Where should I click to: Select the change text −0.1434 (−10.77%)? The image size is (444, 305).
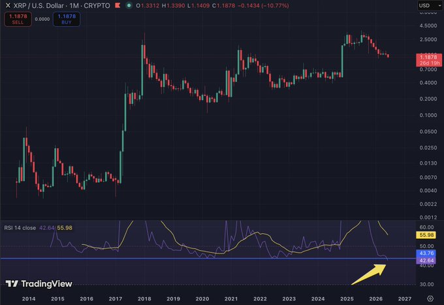point(263,5)
